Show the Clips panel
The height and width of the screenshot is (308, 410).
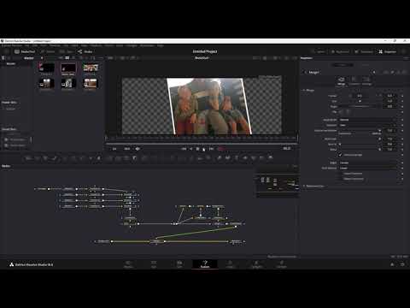pyautogui.click(x=66, y=51)
